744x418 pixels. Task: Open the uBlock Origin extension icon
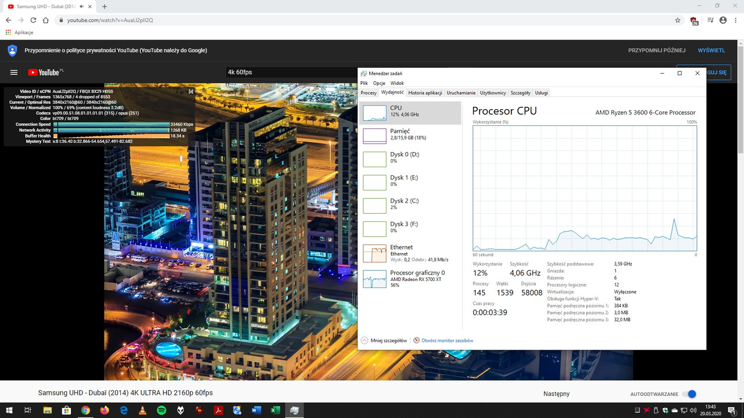point(694,20)
